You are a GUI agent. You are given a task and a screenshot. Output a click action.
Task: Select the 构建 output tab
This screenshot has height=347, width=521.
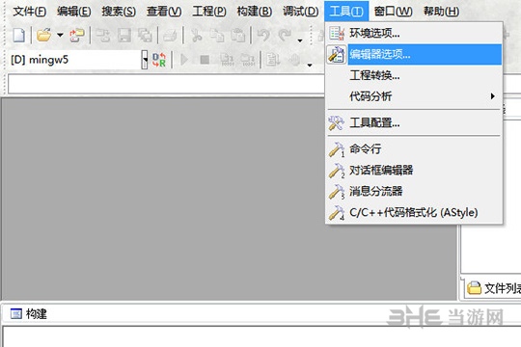pyautogui.click(x=29, y=314)
